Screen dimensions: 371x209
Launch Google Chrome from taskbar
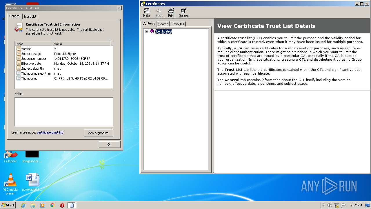coord(52,205)
